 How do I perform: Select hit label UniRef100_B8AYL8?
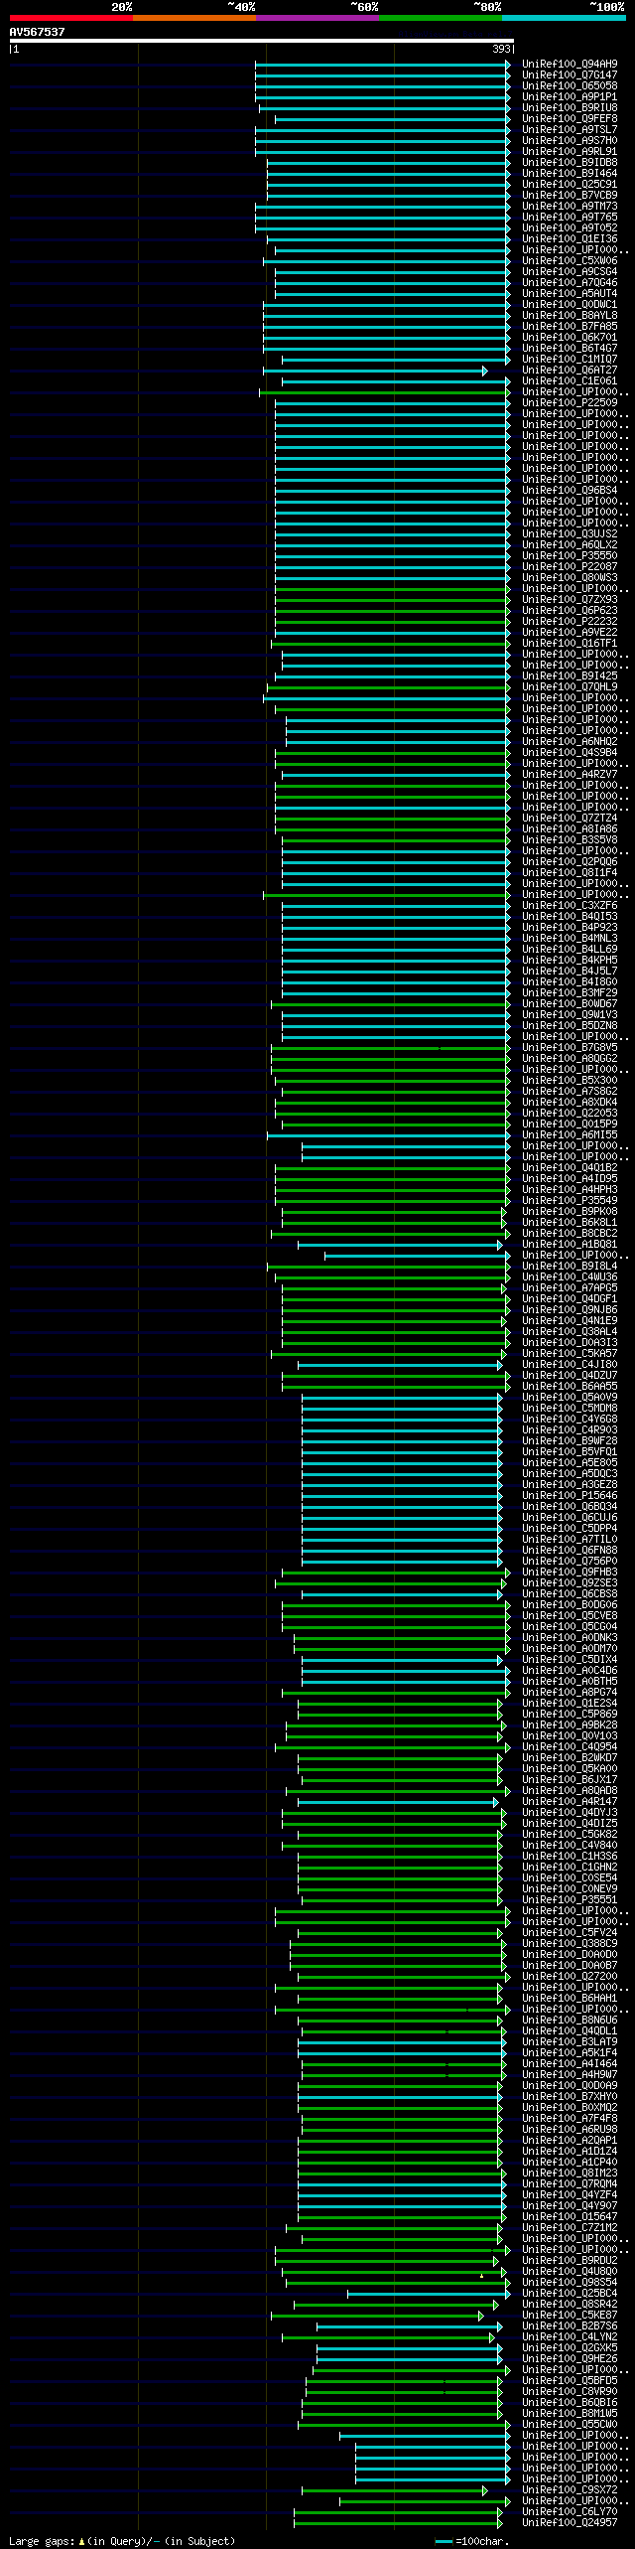pyautogui.click(x=570, y=315)
